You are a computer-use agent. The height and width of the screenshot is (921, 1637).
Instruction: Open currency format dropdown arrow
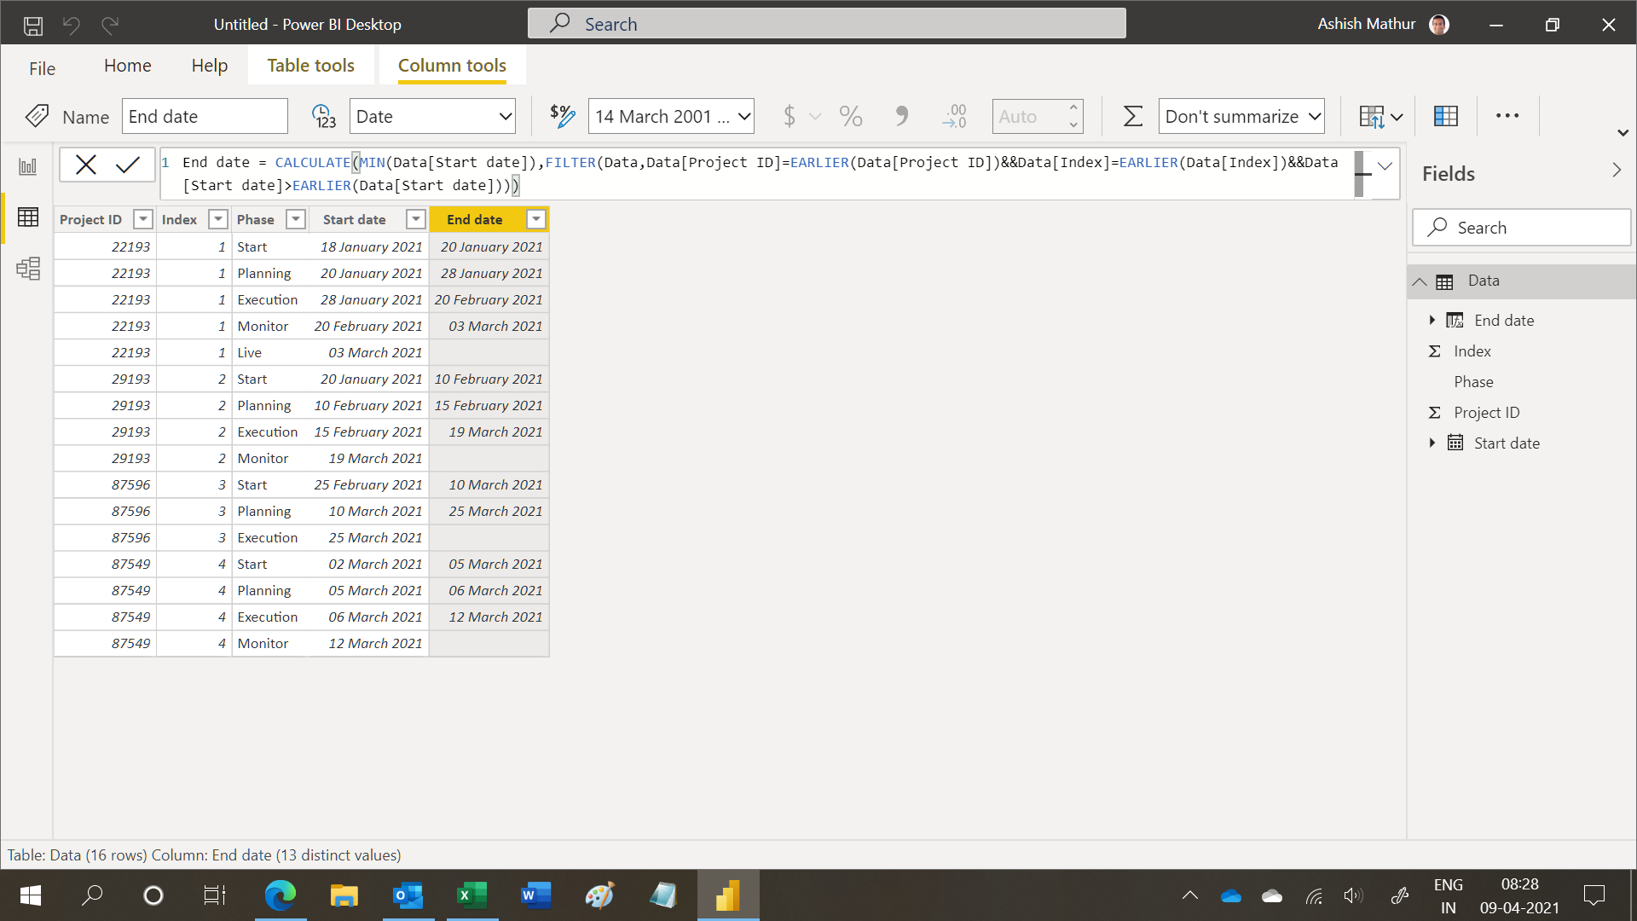point(815,117)
